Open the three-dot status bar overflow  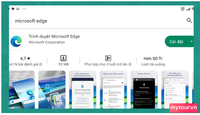24,9
